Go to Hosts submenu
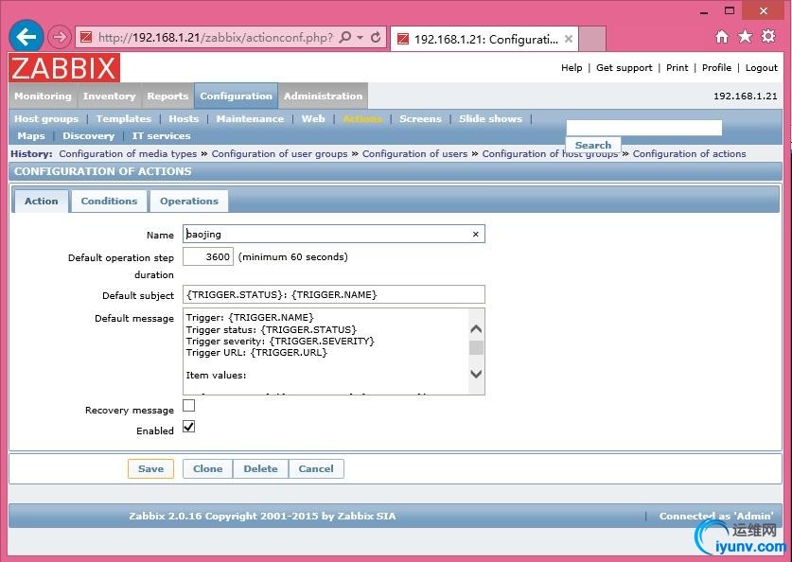The height and width of the screenshot is (562, 792). pos(184,118)
